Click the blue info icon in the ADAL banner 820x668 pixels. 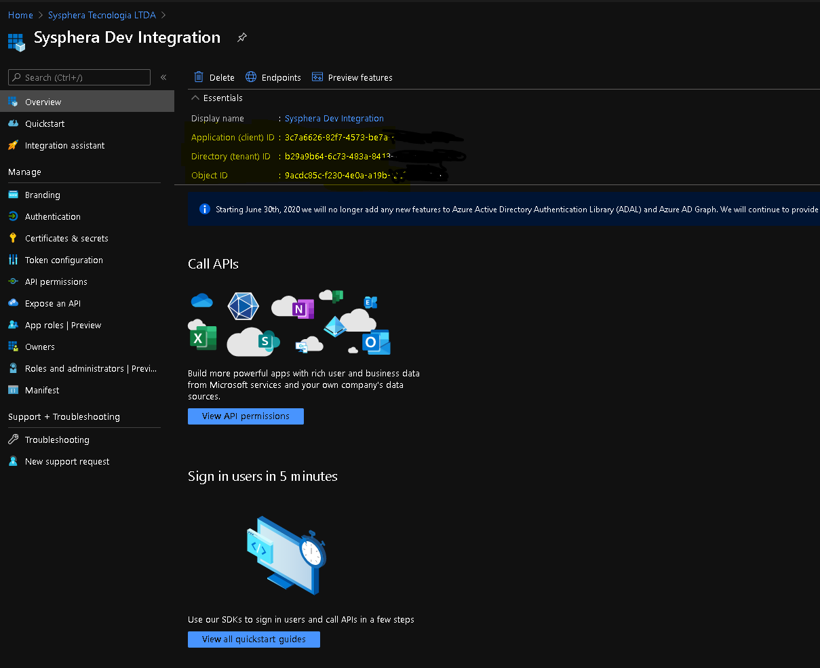pyautogui.click(x=205, y=209)
